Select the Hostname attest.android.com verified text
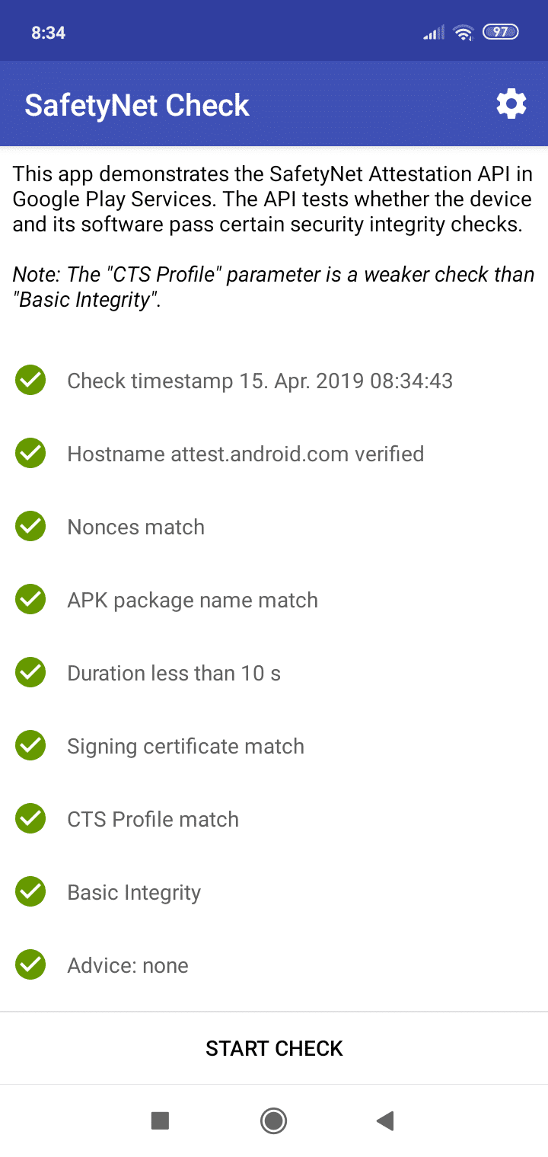The height and width of the screenshot is (1157, 548). tap(246, 454)
